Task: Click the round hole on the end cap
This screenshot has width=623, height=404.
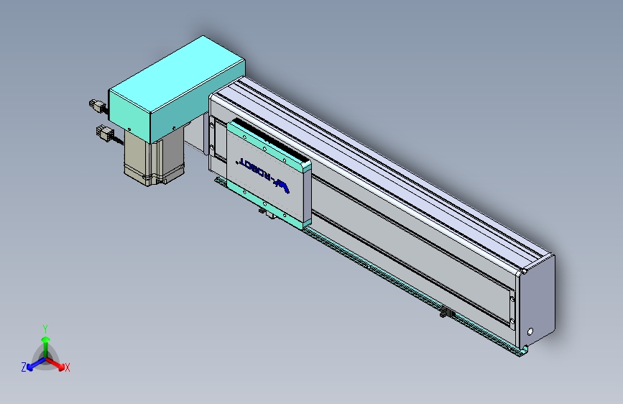Action: pos(530,331)
